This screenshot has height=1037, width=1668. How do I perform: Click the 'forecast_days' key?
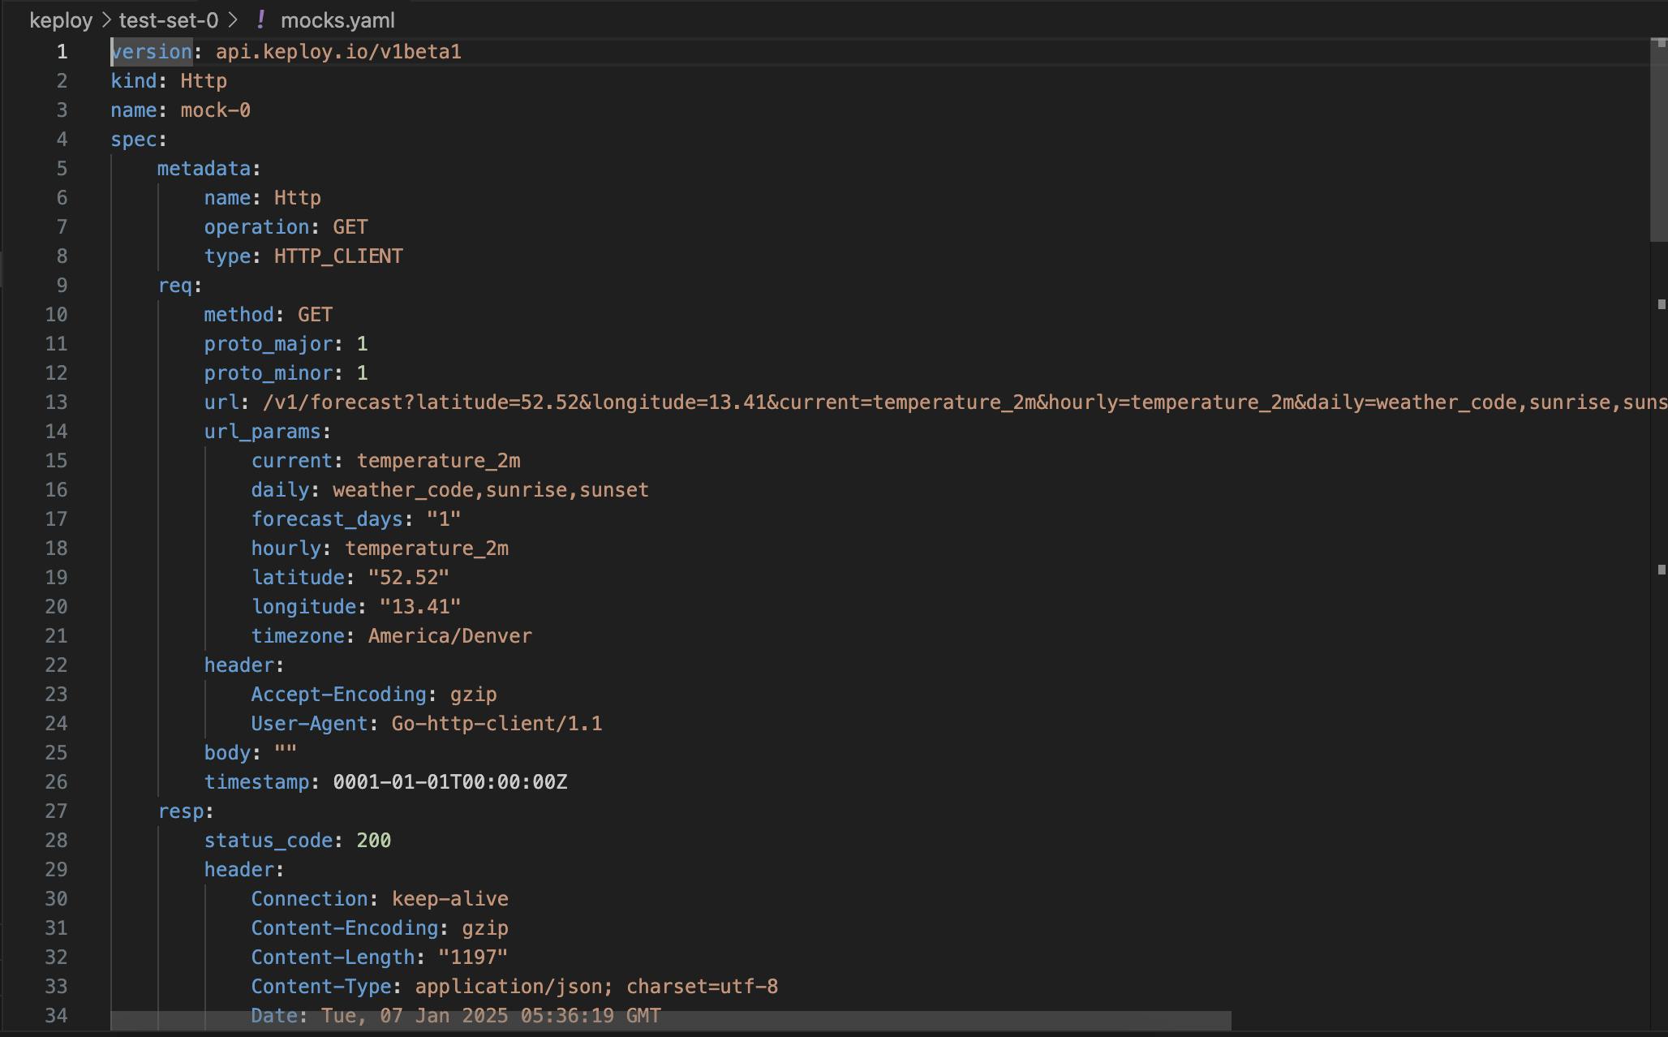[x=327, y=519]
